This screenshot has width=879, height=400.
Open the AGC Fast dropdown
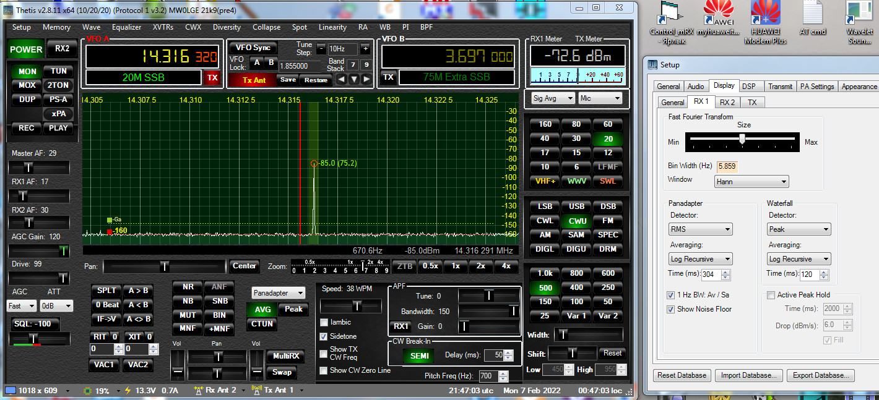coord(22,306)
